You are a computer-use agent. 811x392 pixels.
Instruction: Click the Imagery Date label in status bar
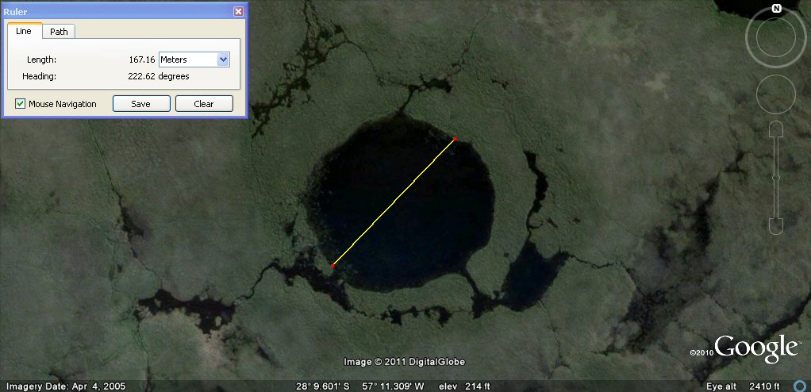(54, 386)
